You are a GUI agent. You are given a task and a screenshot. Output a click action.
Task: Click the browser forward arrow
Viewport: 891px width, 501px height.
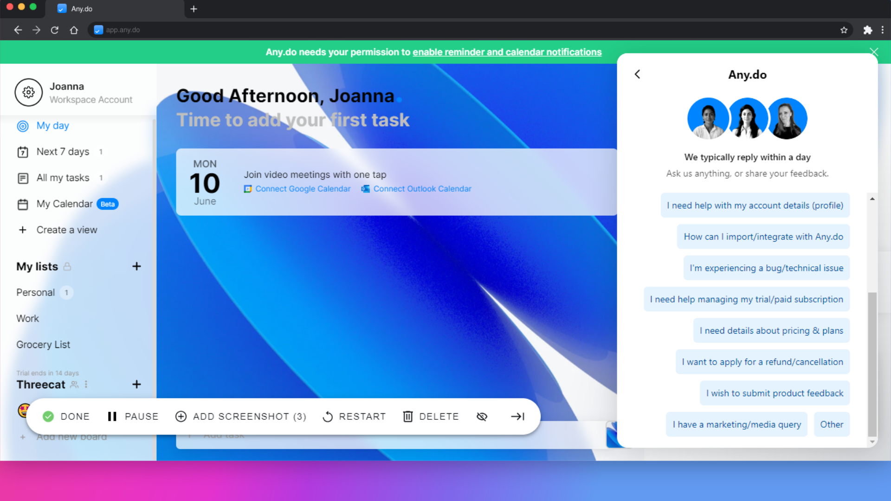click(36, 30)
